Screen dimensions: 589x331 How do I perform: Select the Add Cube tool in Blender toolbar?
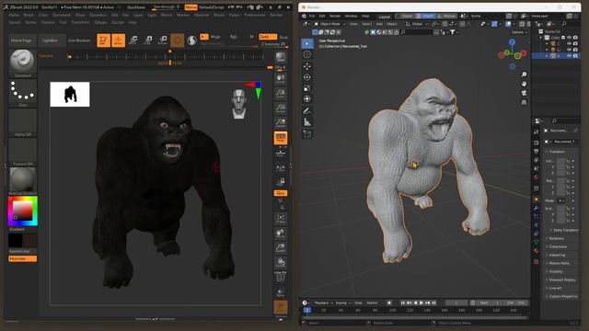pyautogui.click(x=306, y=134)
